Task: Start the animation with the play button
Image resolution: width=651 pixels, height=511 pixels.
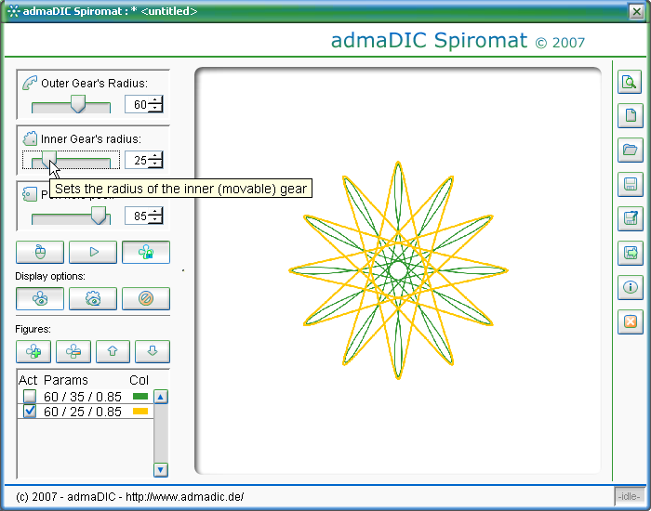Action: (93, 252)
